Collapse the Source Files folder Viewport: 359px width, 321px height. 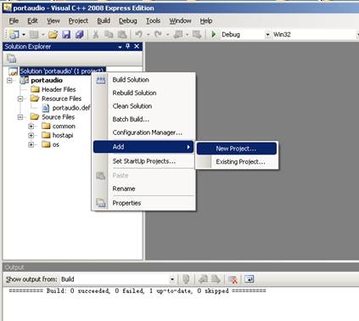[x=20, y=117]
